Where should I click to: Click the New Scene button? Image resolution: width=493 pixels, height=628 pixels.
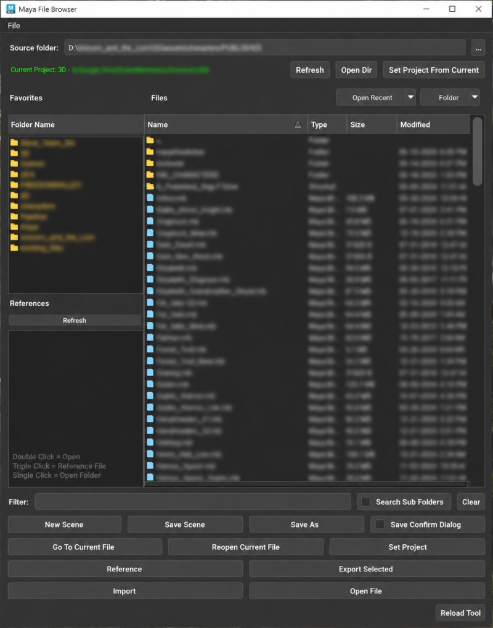pyautogui.click(x=65, y=525)
